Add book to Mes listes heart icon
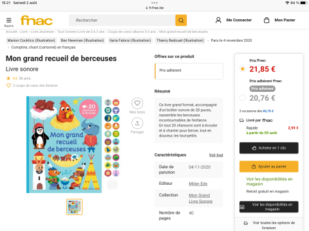Viewport: 309px width, 231px height. click(x=137, y=103)
